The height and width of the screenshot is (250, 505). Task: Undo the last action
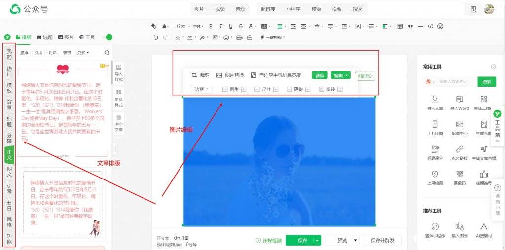tap(156, 37)
